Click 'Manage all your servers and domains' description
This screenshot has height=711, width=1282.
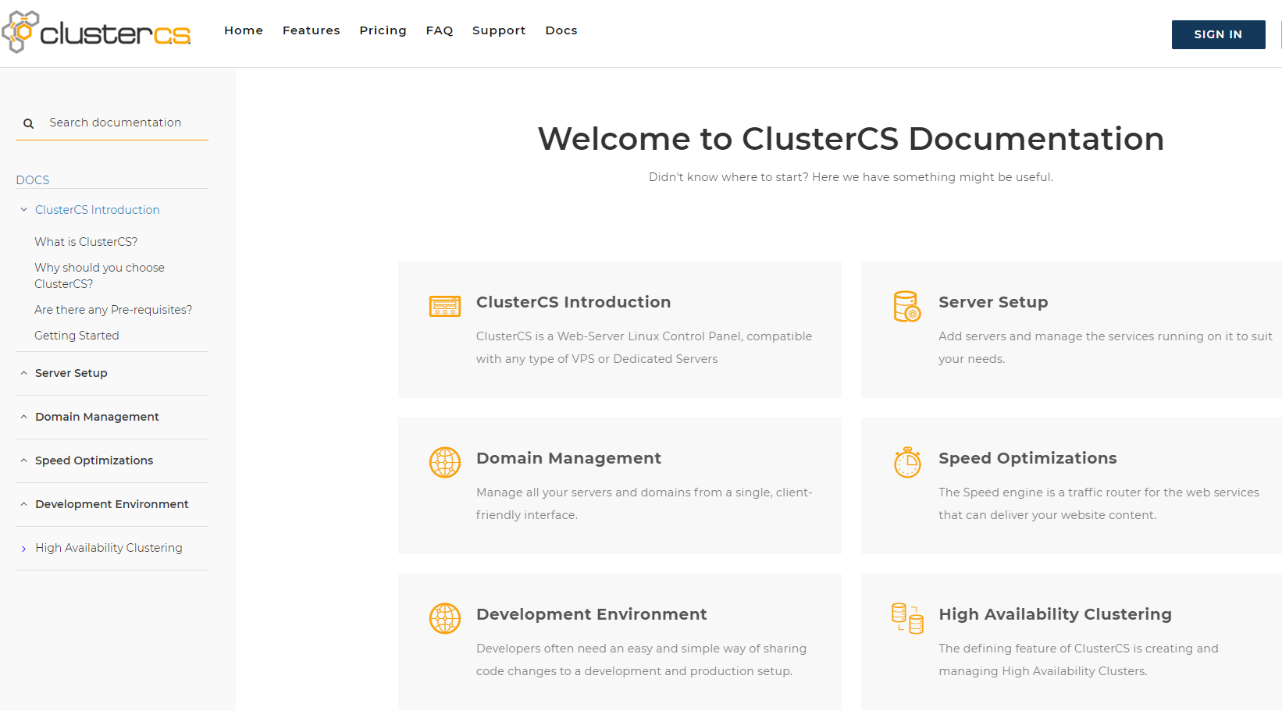click(644, 503)
